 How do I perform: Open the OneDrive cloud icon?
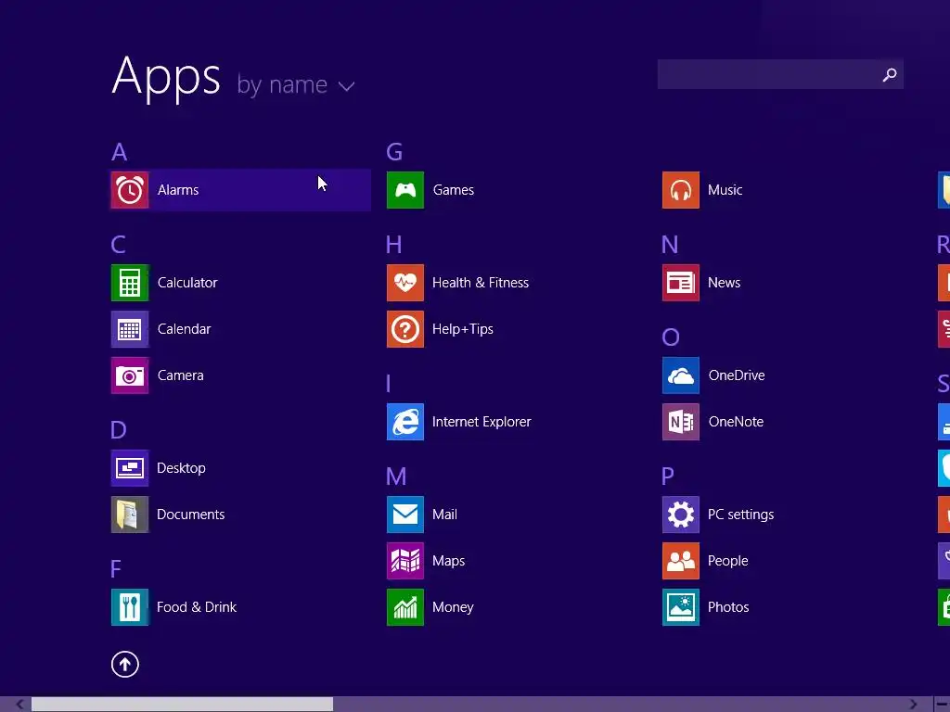click(681, 375)
